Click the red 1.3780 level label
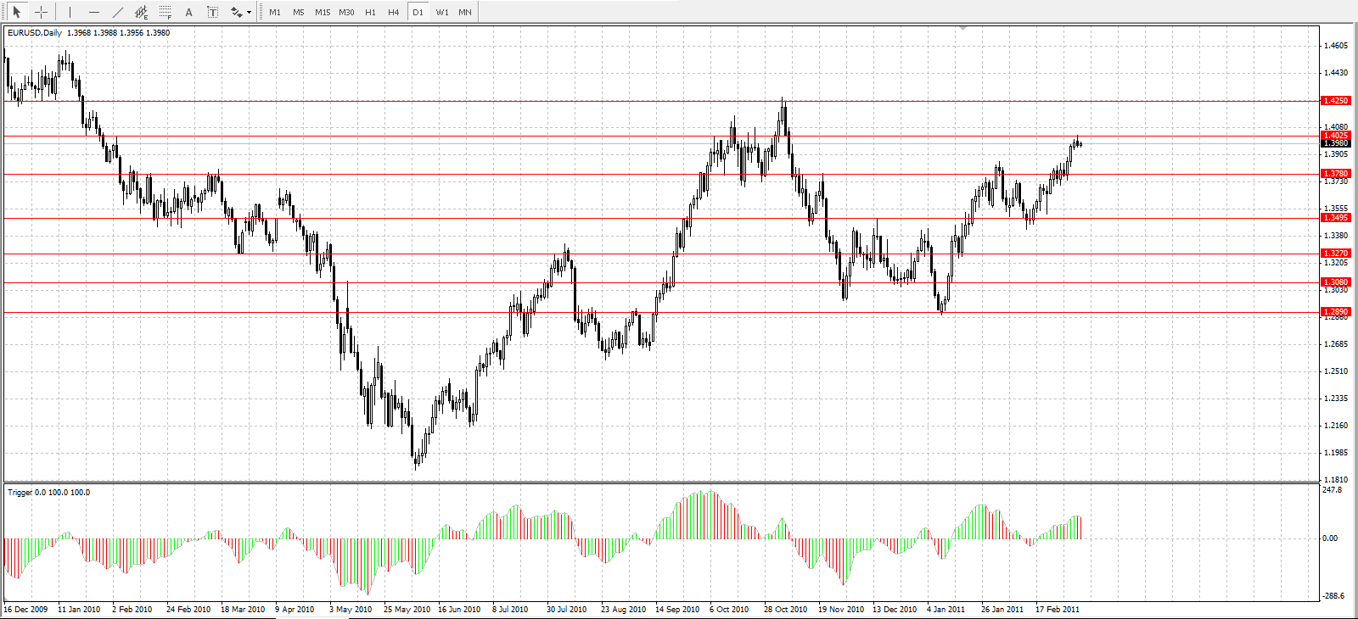This screenshot has height=619, width=1358. pos(1335,174)
